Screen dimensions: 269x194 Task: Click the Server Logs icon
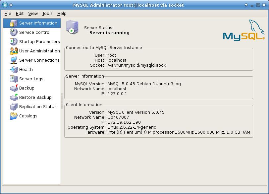tap(14, 79)
